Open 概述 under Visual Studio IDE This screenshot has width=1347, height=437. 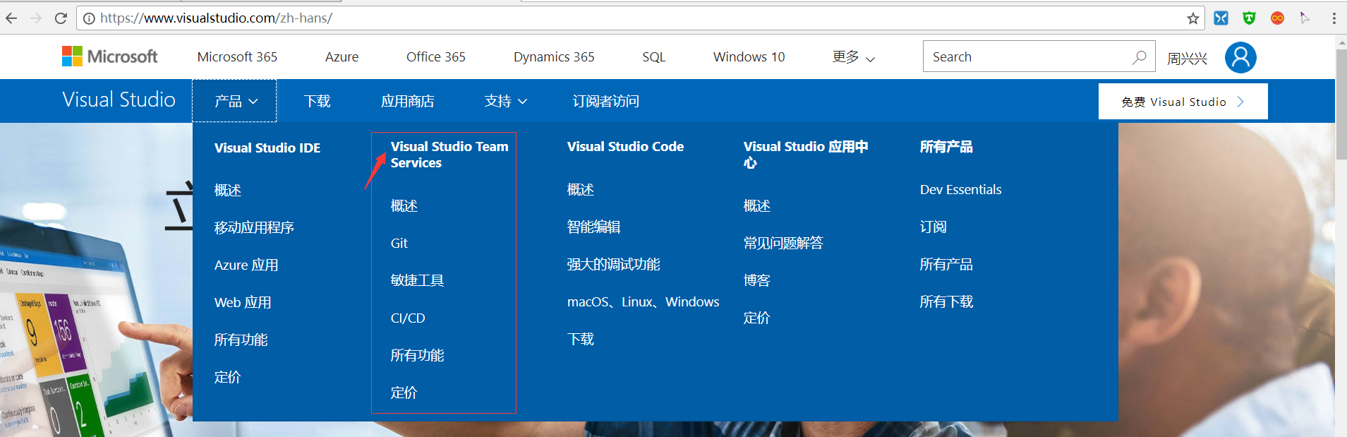(228, 190)
